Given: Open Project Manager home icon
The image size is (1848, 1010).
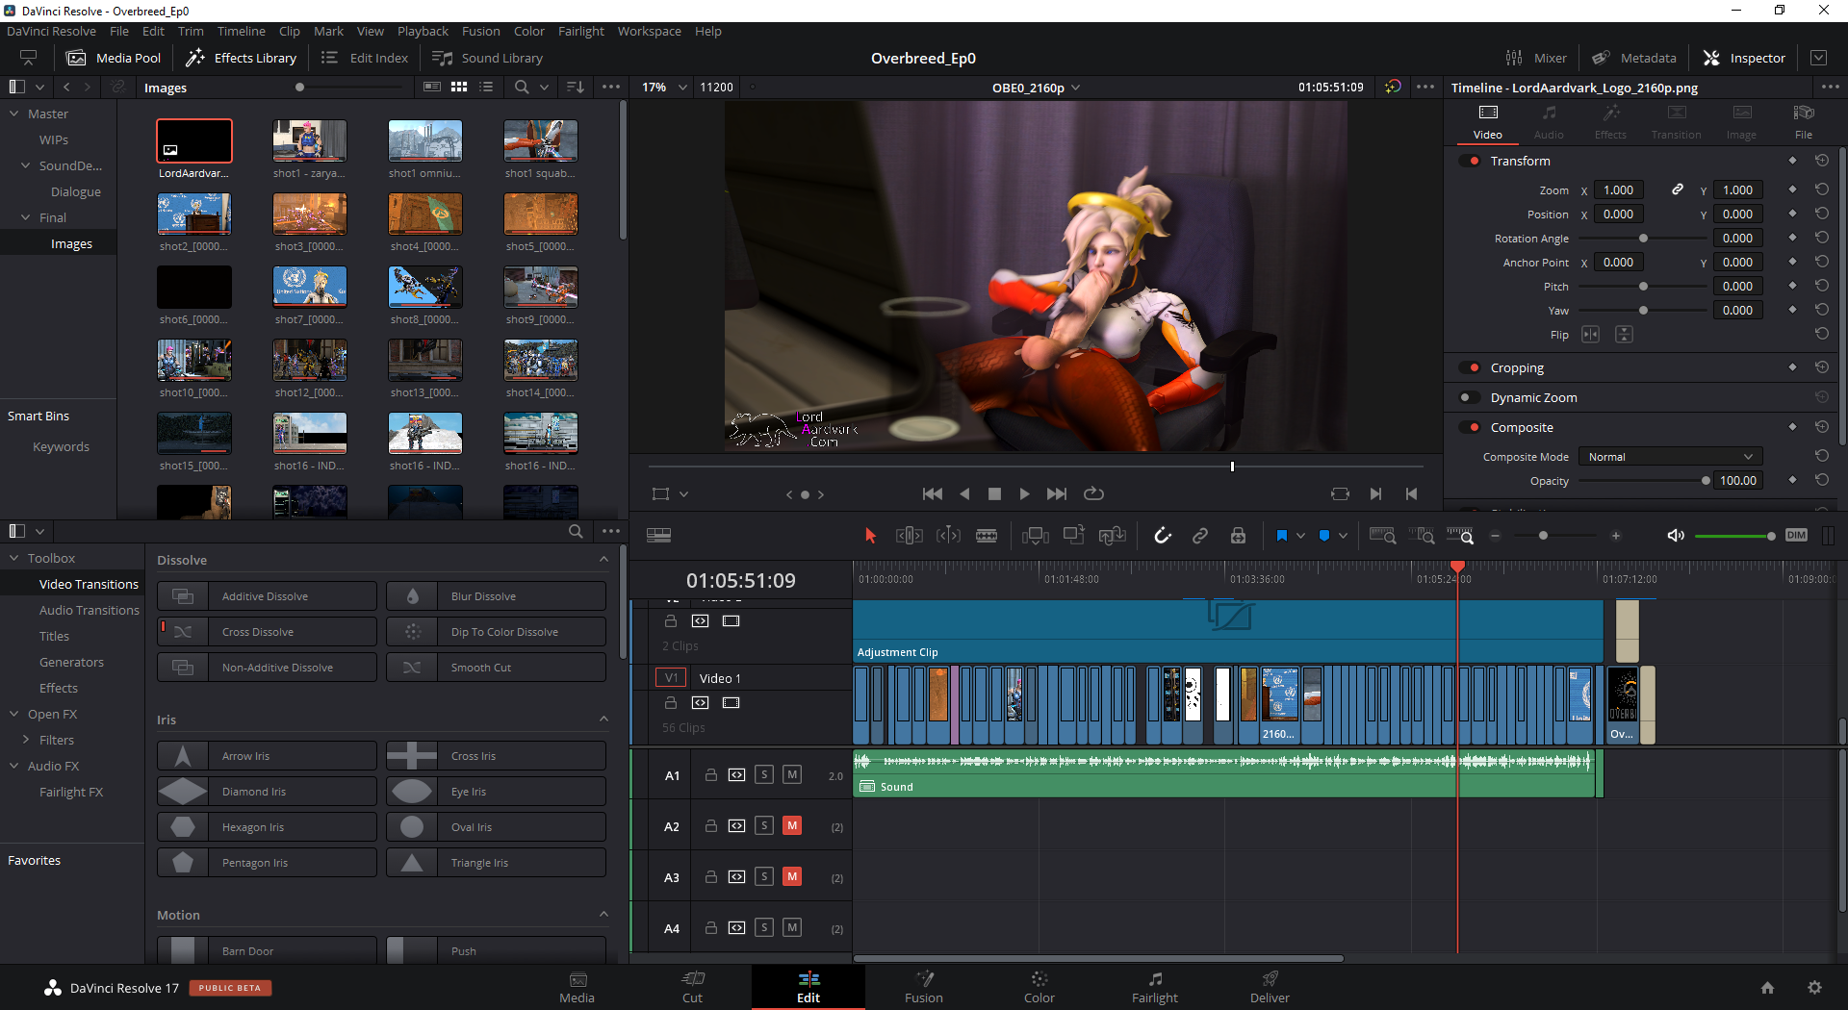Looking at the screenshot, I should point(1767,987).
